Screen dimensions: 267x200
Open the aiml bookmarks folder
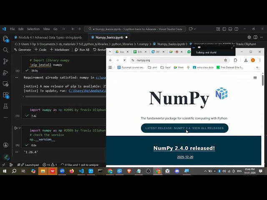pyautogui.click(x=152, y=67)
